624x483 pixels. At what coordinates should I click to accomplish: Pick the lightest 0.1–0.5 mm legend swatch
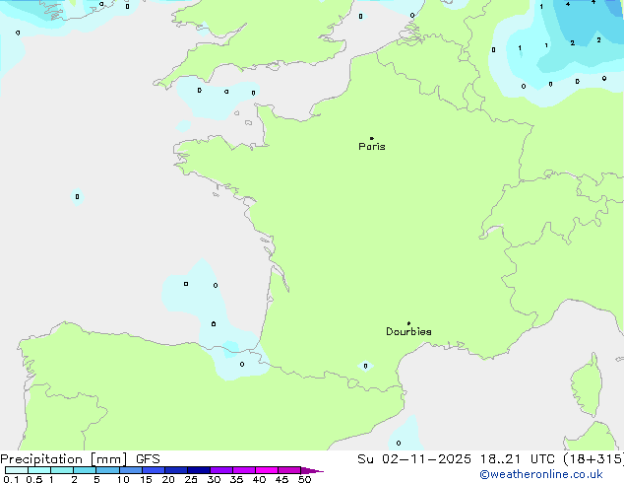point(17,470)
